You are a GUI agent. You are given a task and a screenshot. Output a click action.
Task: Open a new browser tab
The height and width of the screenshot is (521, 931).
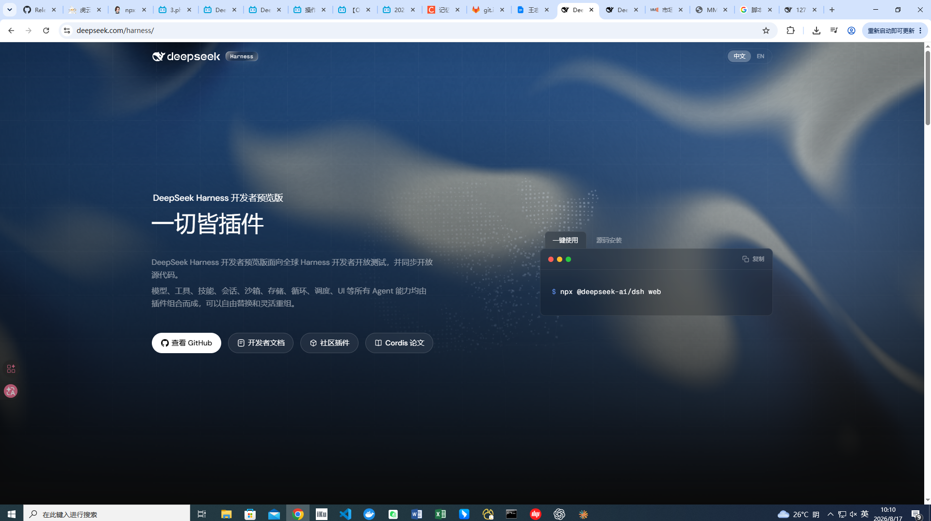[832, 10]
